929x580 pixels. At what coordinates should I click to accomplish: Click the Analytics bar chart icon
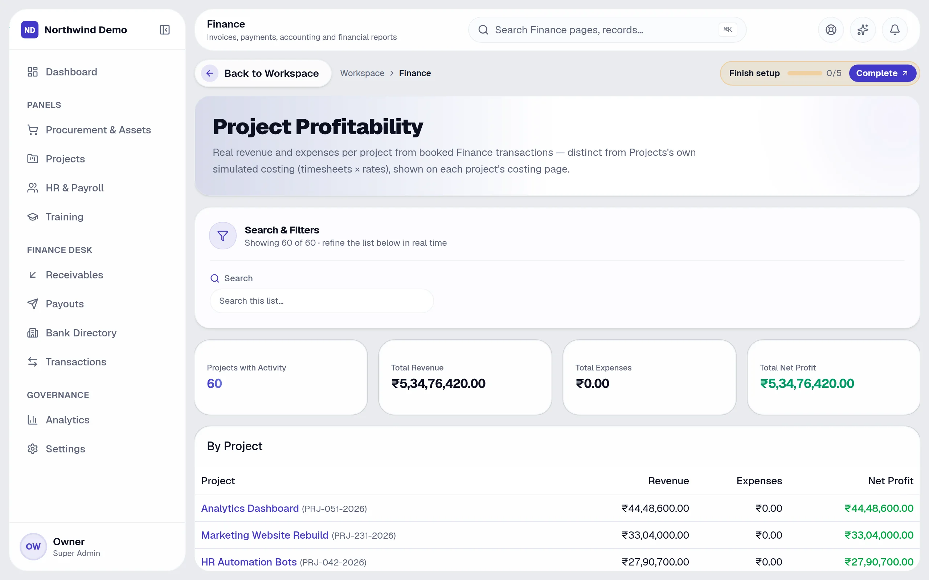[33, 420]
